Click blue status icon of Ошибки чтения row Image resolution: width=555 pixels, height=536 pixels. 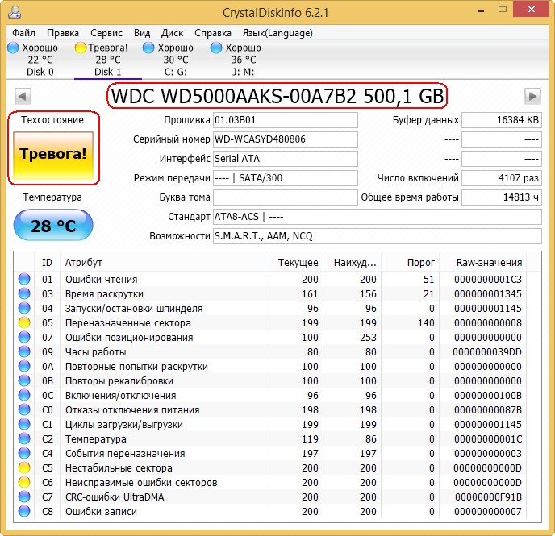point(24,279)
